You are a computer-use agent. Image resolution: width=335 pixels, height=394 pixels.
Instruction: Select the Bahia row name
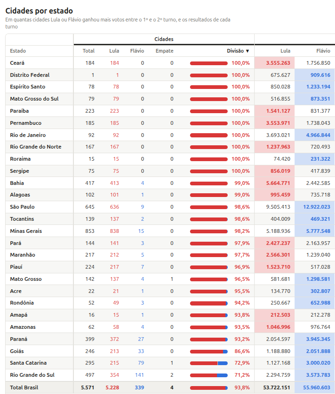17,183
